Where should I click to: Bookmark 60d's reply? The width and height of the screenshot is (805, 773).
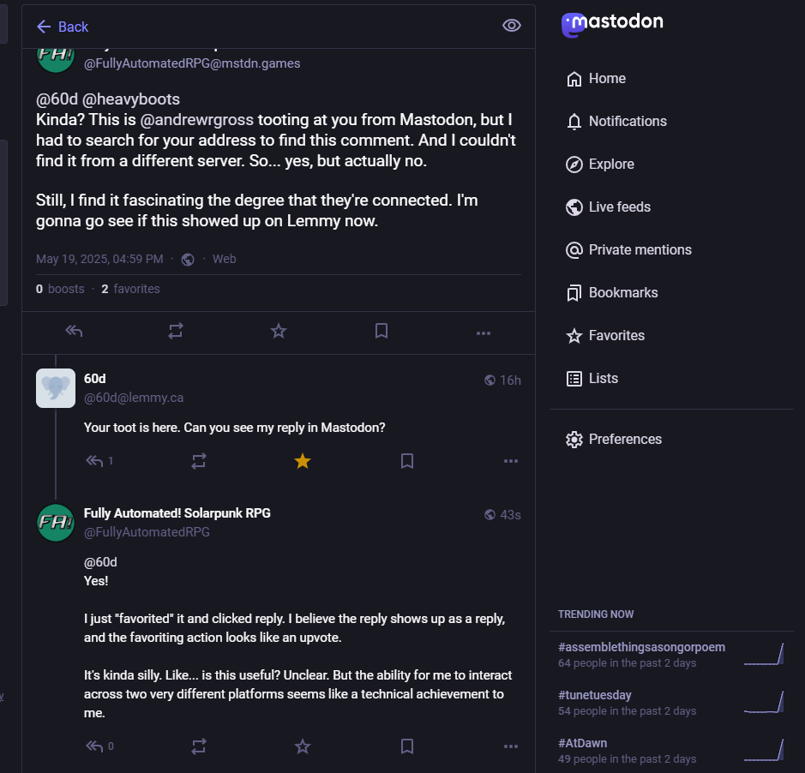(407, 461)
